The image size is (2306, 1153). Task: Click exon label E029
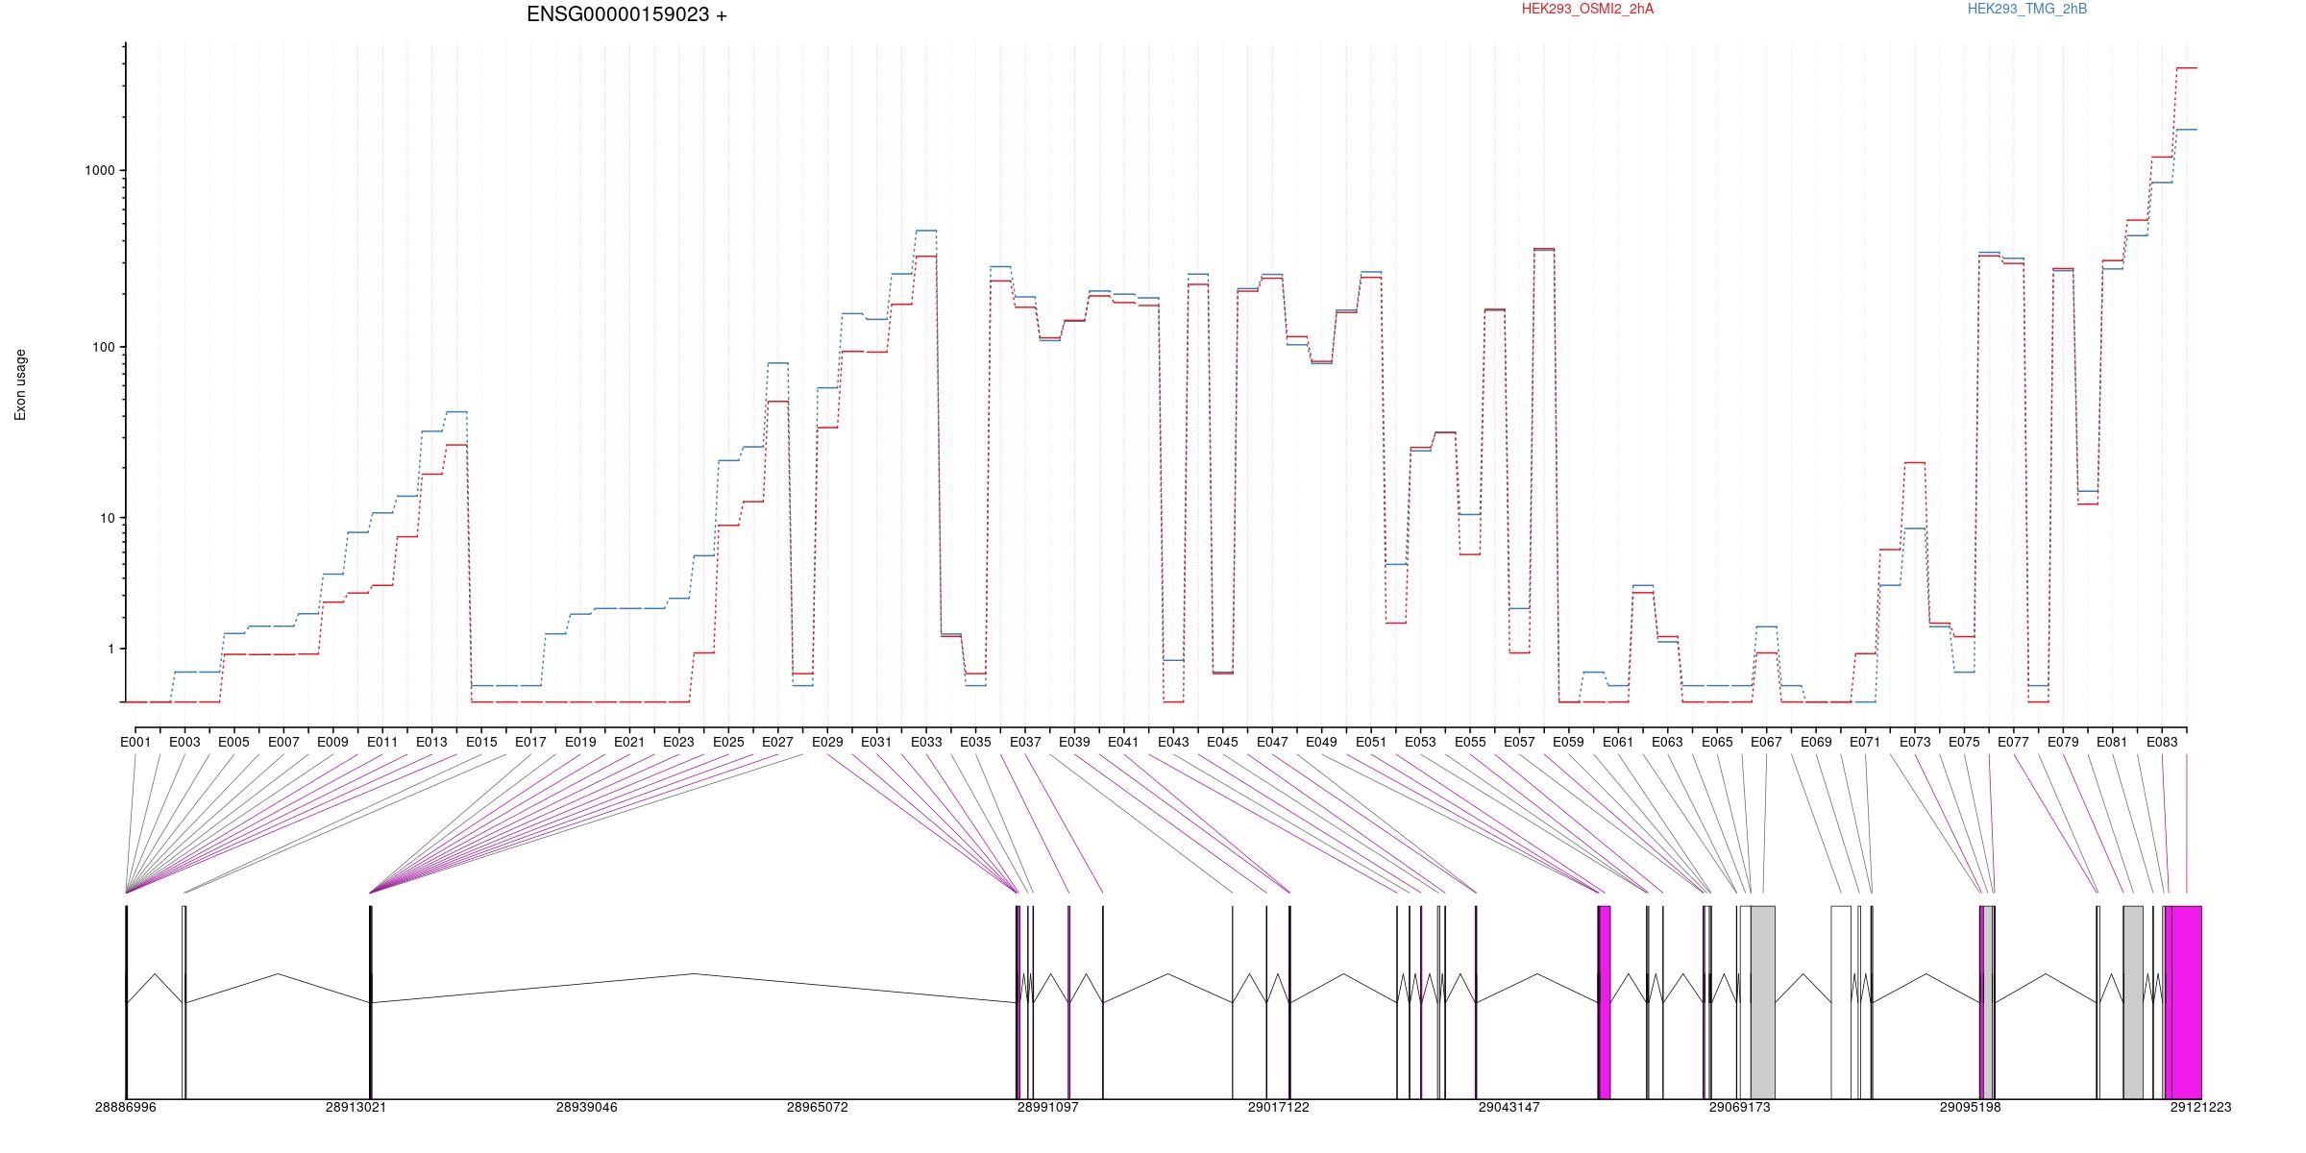tap(827, 742)
